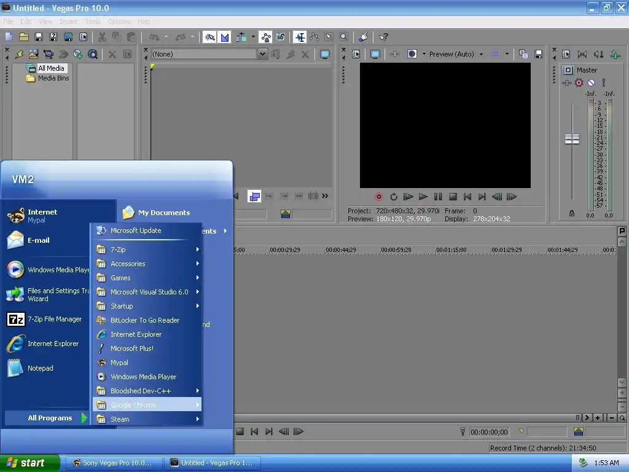629x472 pixels.
Task: Open Steam program folder
Action: tap(147, 419)
